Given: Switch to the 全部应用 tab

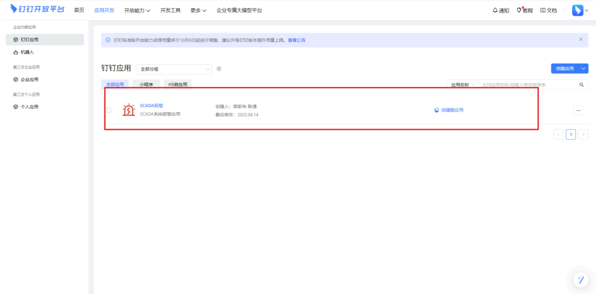Looking at the screenshot, I should pyautogui.click(x=115, y=85).
